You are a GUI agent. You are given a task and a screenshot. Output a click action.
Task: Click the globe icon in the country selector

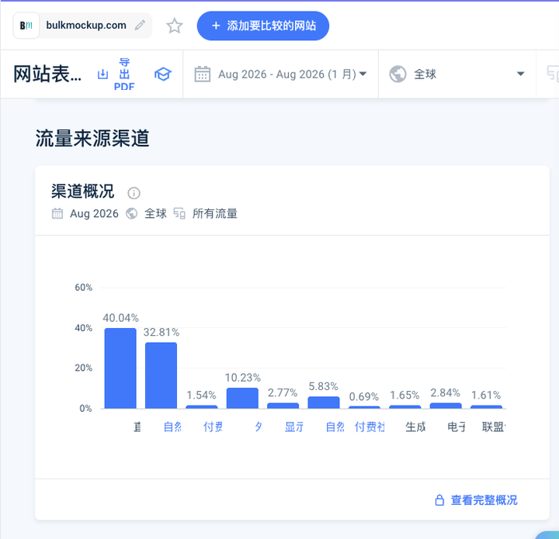coord(398,74)
